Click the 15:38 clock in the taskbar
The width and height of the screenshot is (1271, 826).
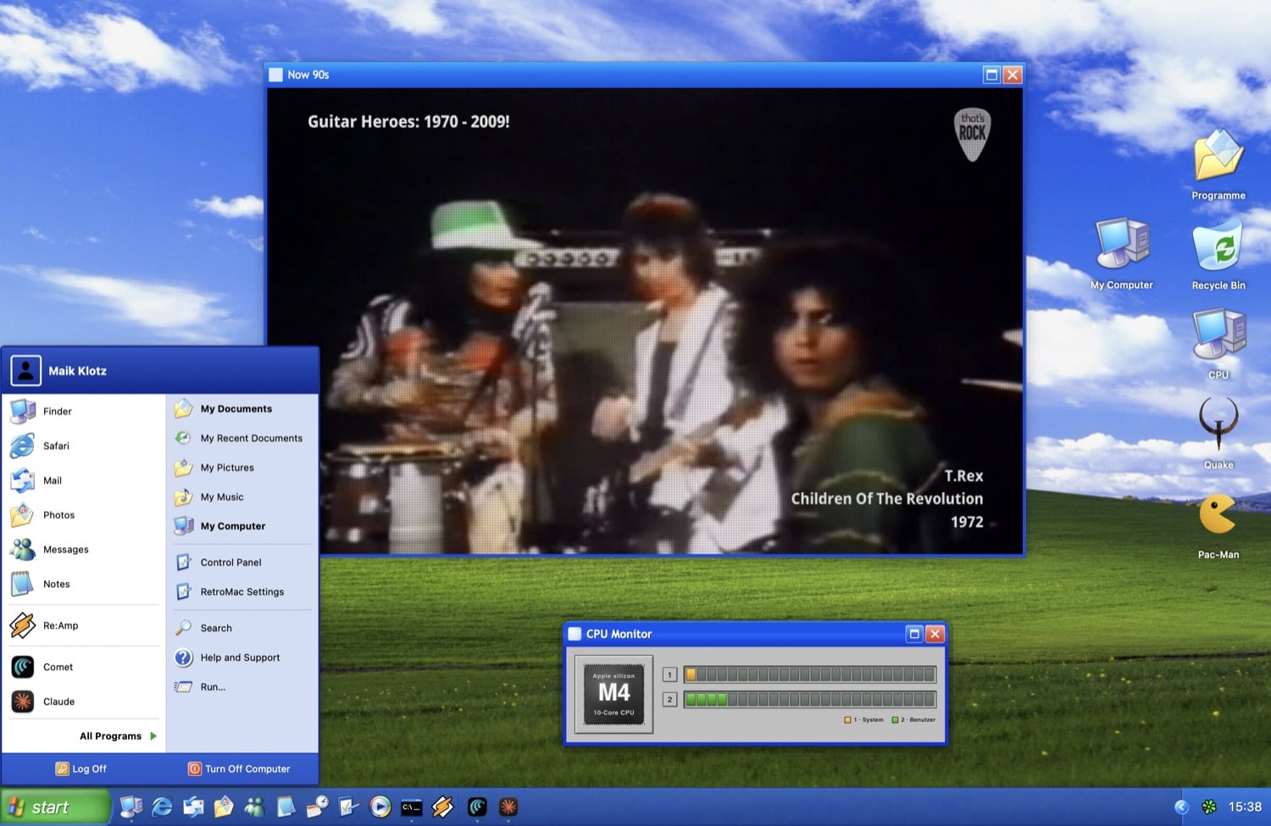[x=1245, y=807]
